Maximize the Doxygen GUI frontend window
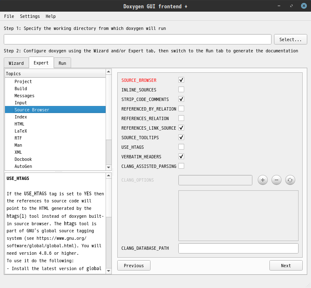 tap(291, 6)
